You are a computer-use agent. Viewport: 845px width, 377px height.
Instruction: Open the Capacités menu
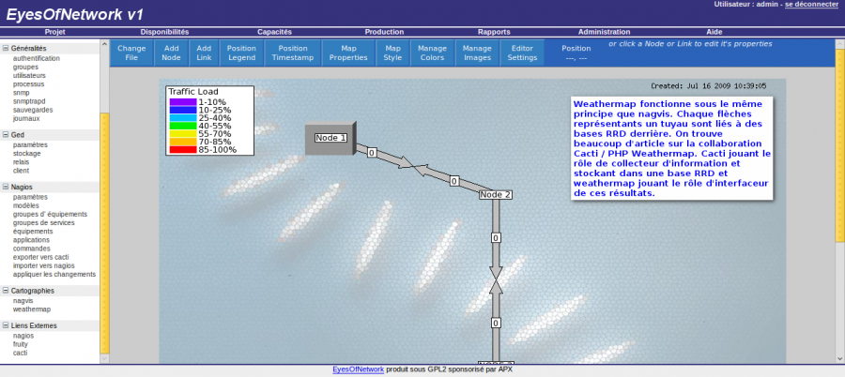coord(274,32)
